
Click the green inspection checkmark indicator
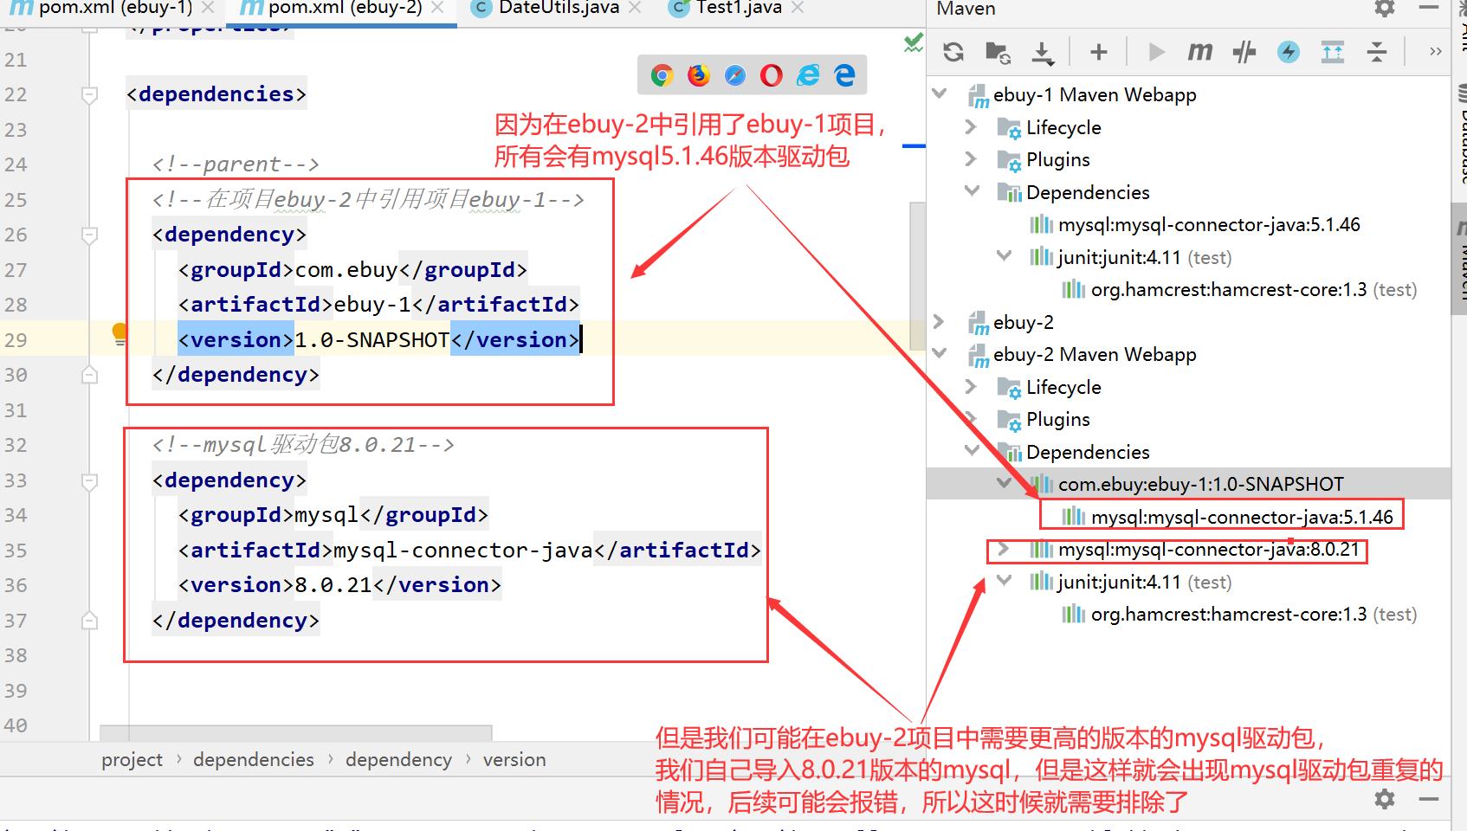click(913, 42)
